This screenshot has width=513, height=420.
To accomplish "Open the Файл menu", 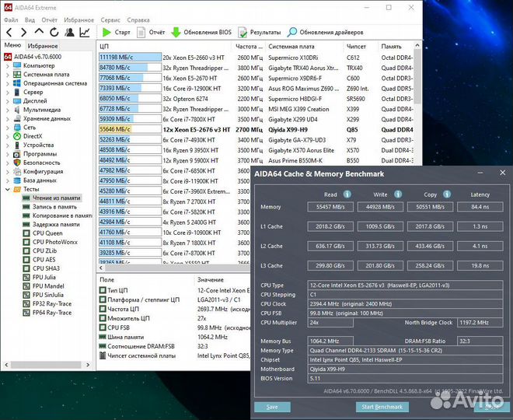I will (11, 20).
